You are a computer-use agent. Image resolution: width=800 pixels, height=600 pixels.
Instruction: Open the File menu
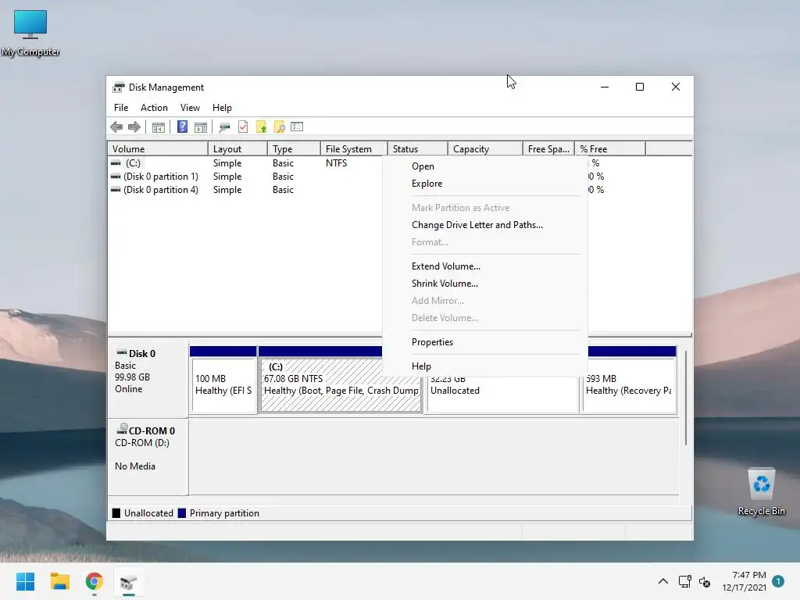[121, 108]
